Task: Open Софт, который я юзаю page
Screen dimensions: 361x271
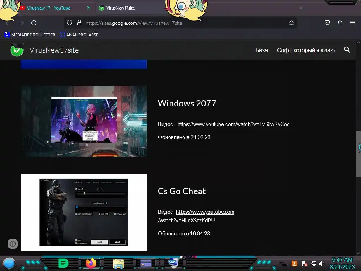Action: point(306,50)
